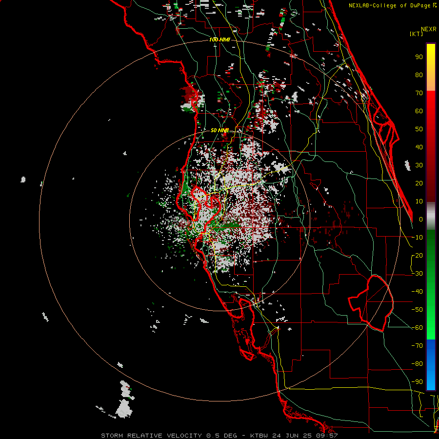Click the -90 value on velocity scale

417,382
